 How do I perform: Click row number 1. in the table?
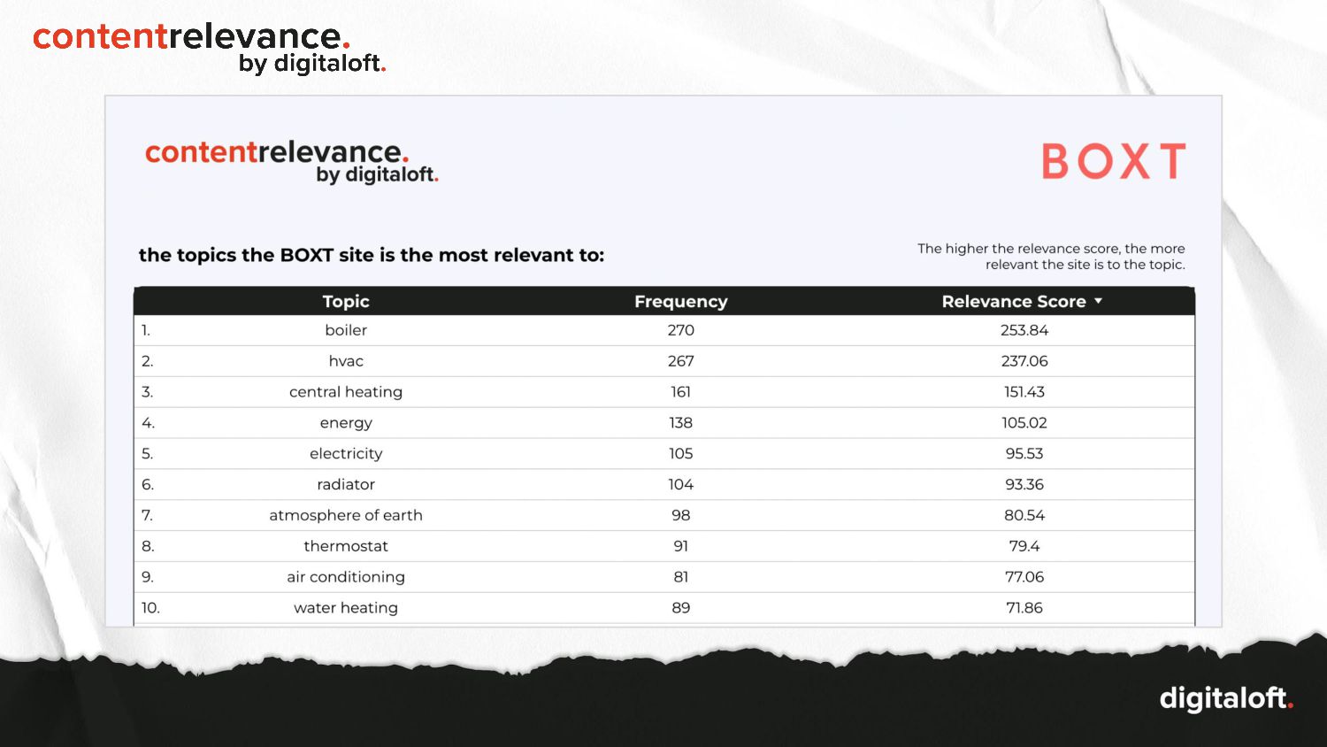pyautogui.click(x=146, y=330)
